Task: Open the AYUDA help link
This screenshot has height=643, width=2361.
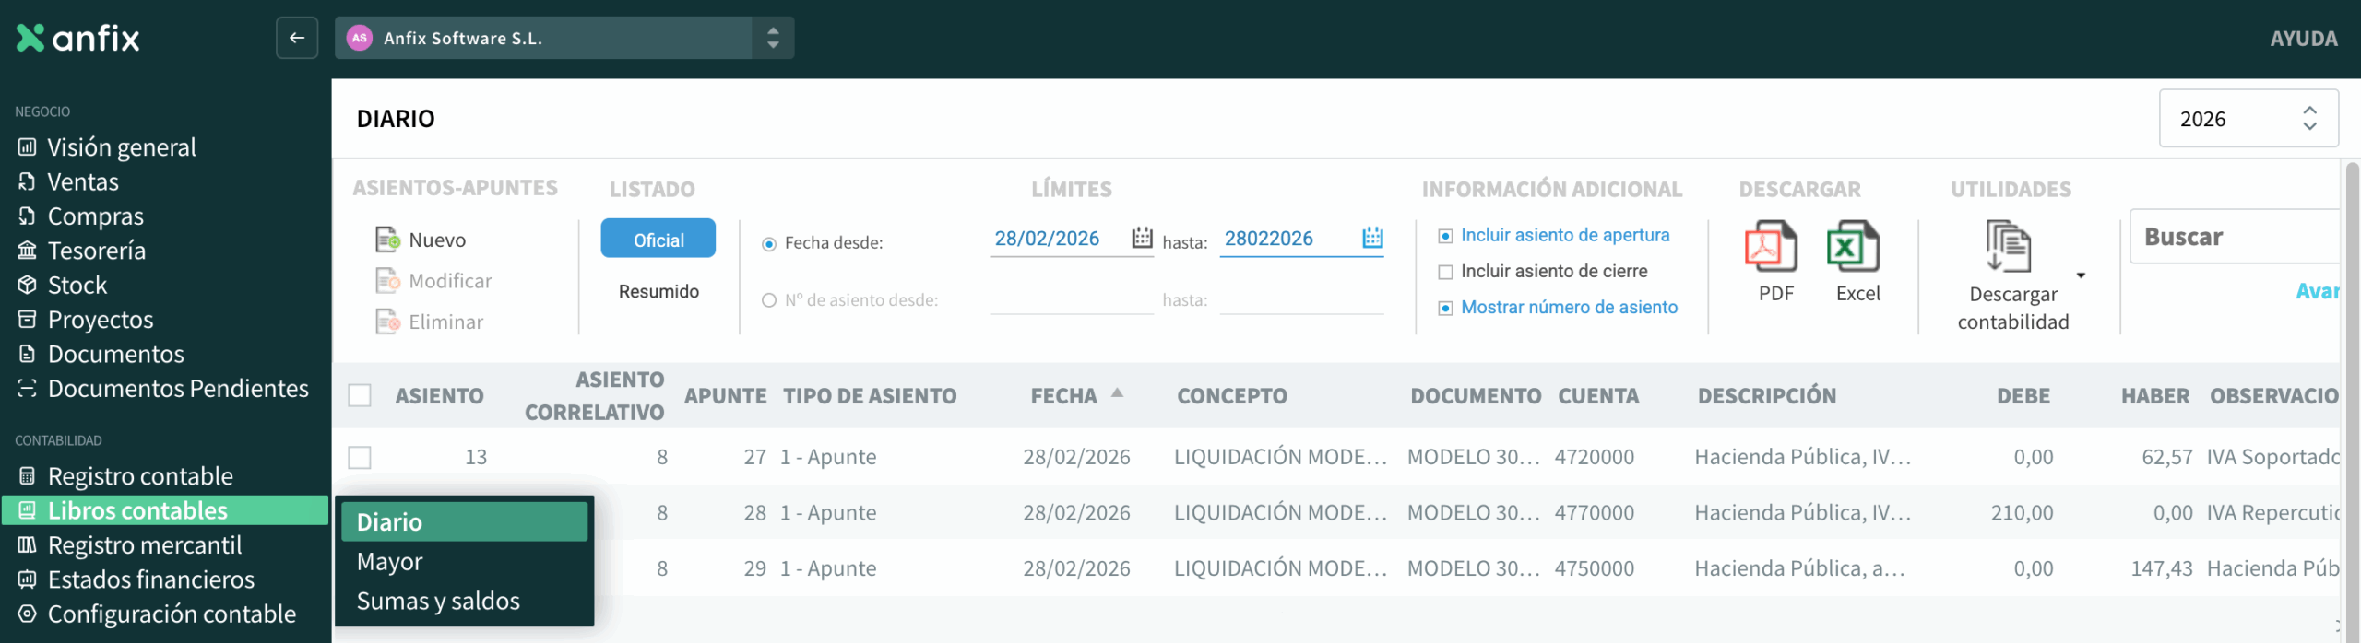Action: (2303, 39)
